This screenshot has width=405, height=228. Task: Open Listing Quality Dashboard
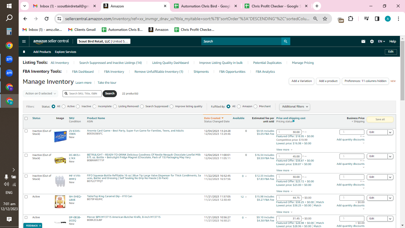pyautogui.click(x=170, y=63)
